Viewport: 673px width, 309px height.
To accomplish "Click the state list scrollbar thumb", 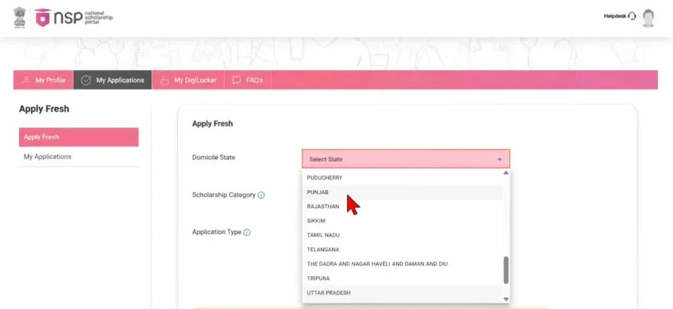I will [x=506, y=270].
